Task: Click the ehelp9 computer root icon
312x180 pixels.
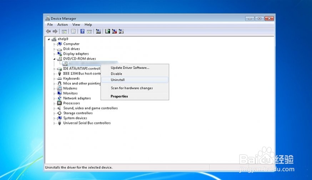Action: tap(54, 39)
